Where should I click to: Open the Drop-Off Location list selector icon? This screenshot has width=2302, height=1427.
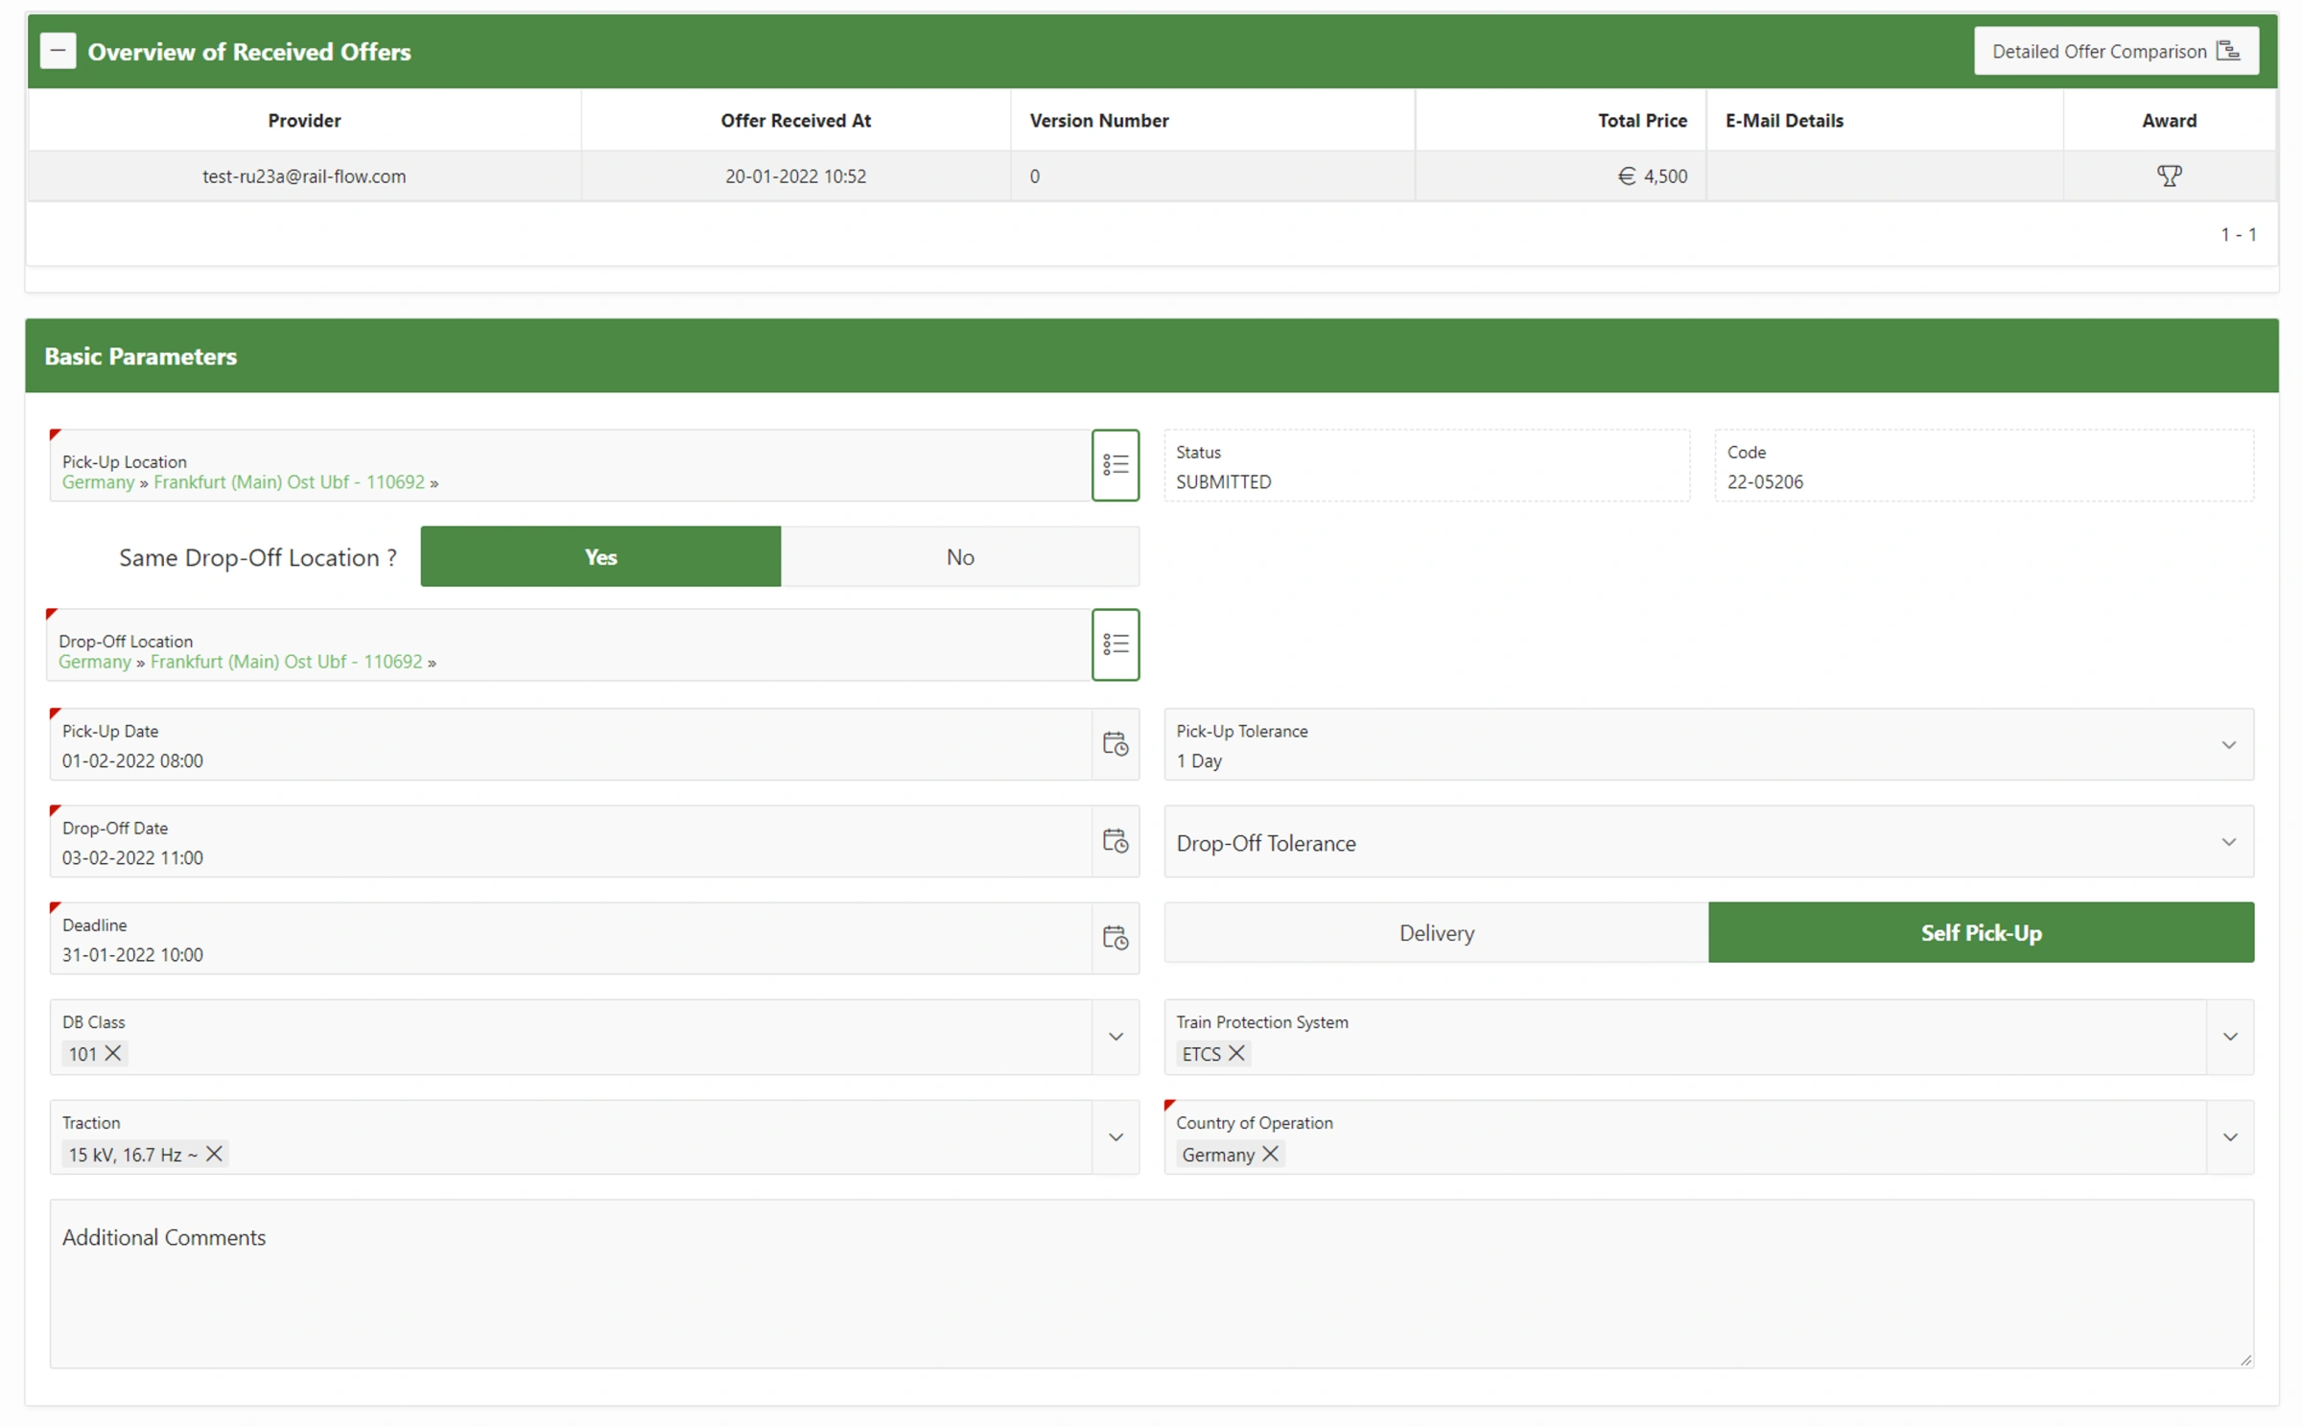(x=1115, y=644)
